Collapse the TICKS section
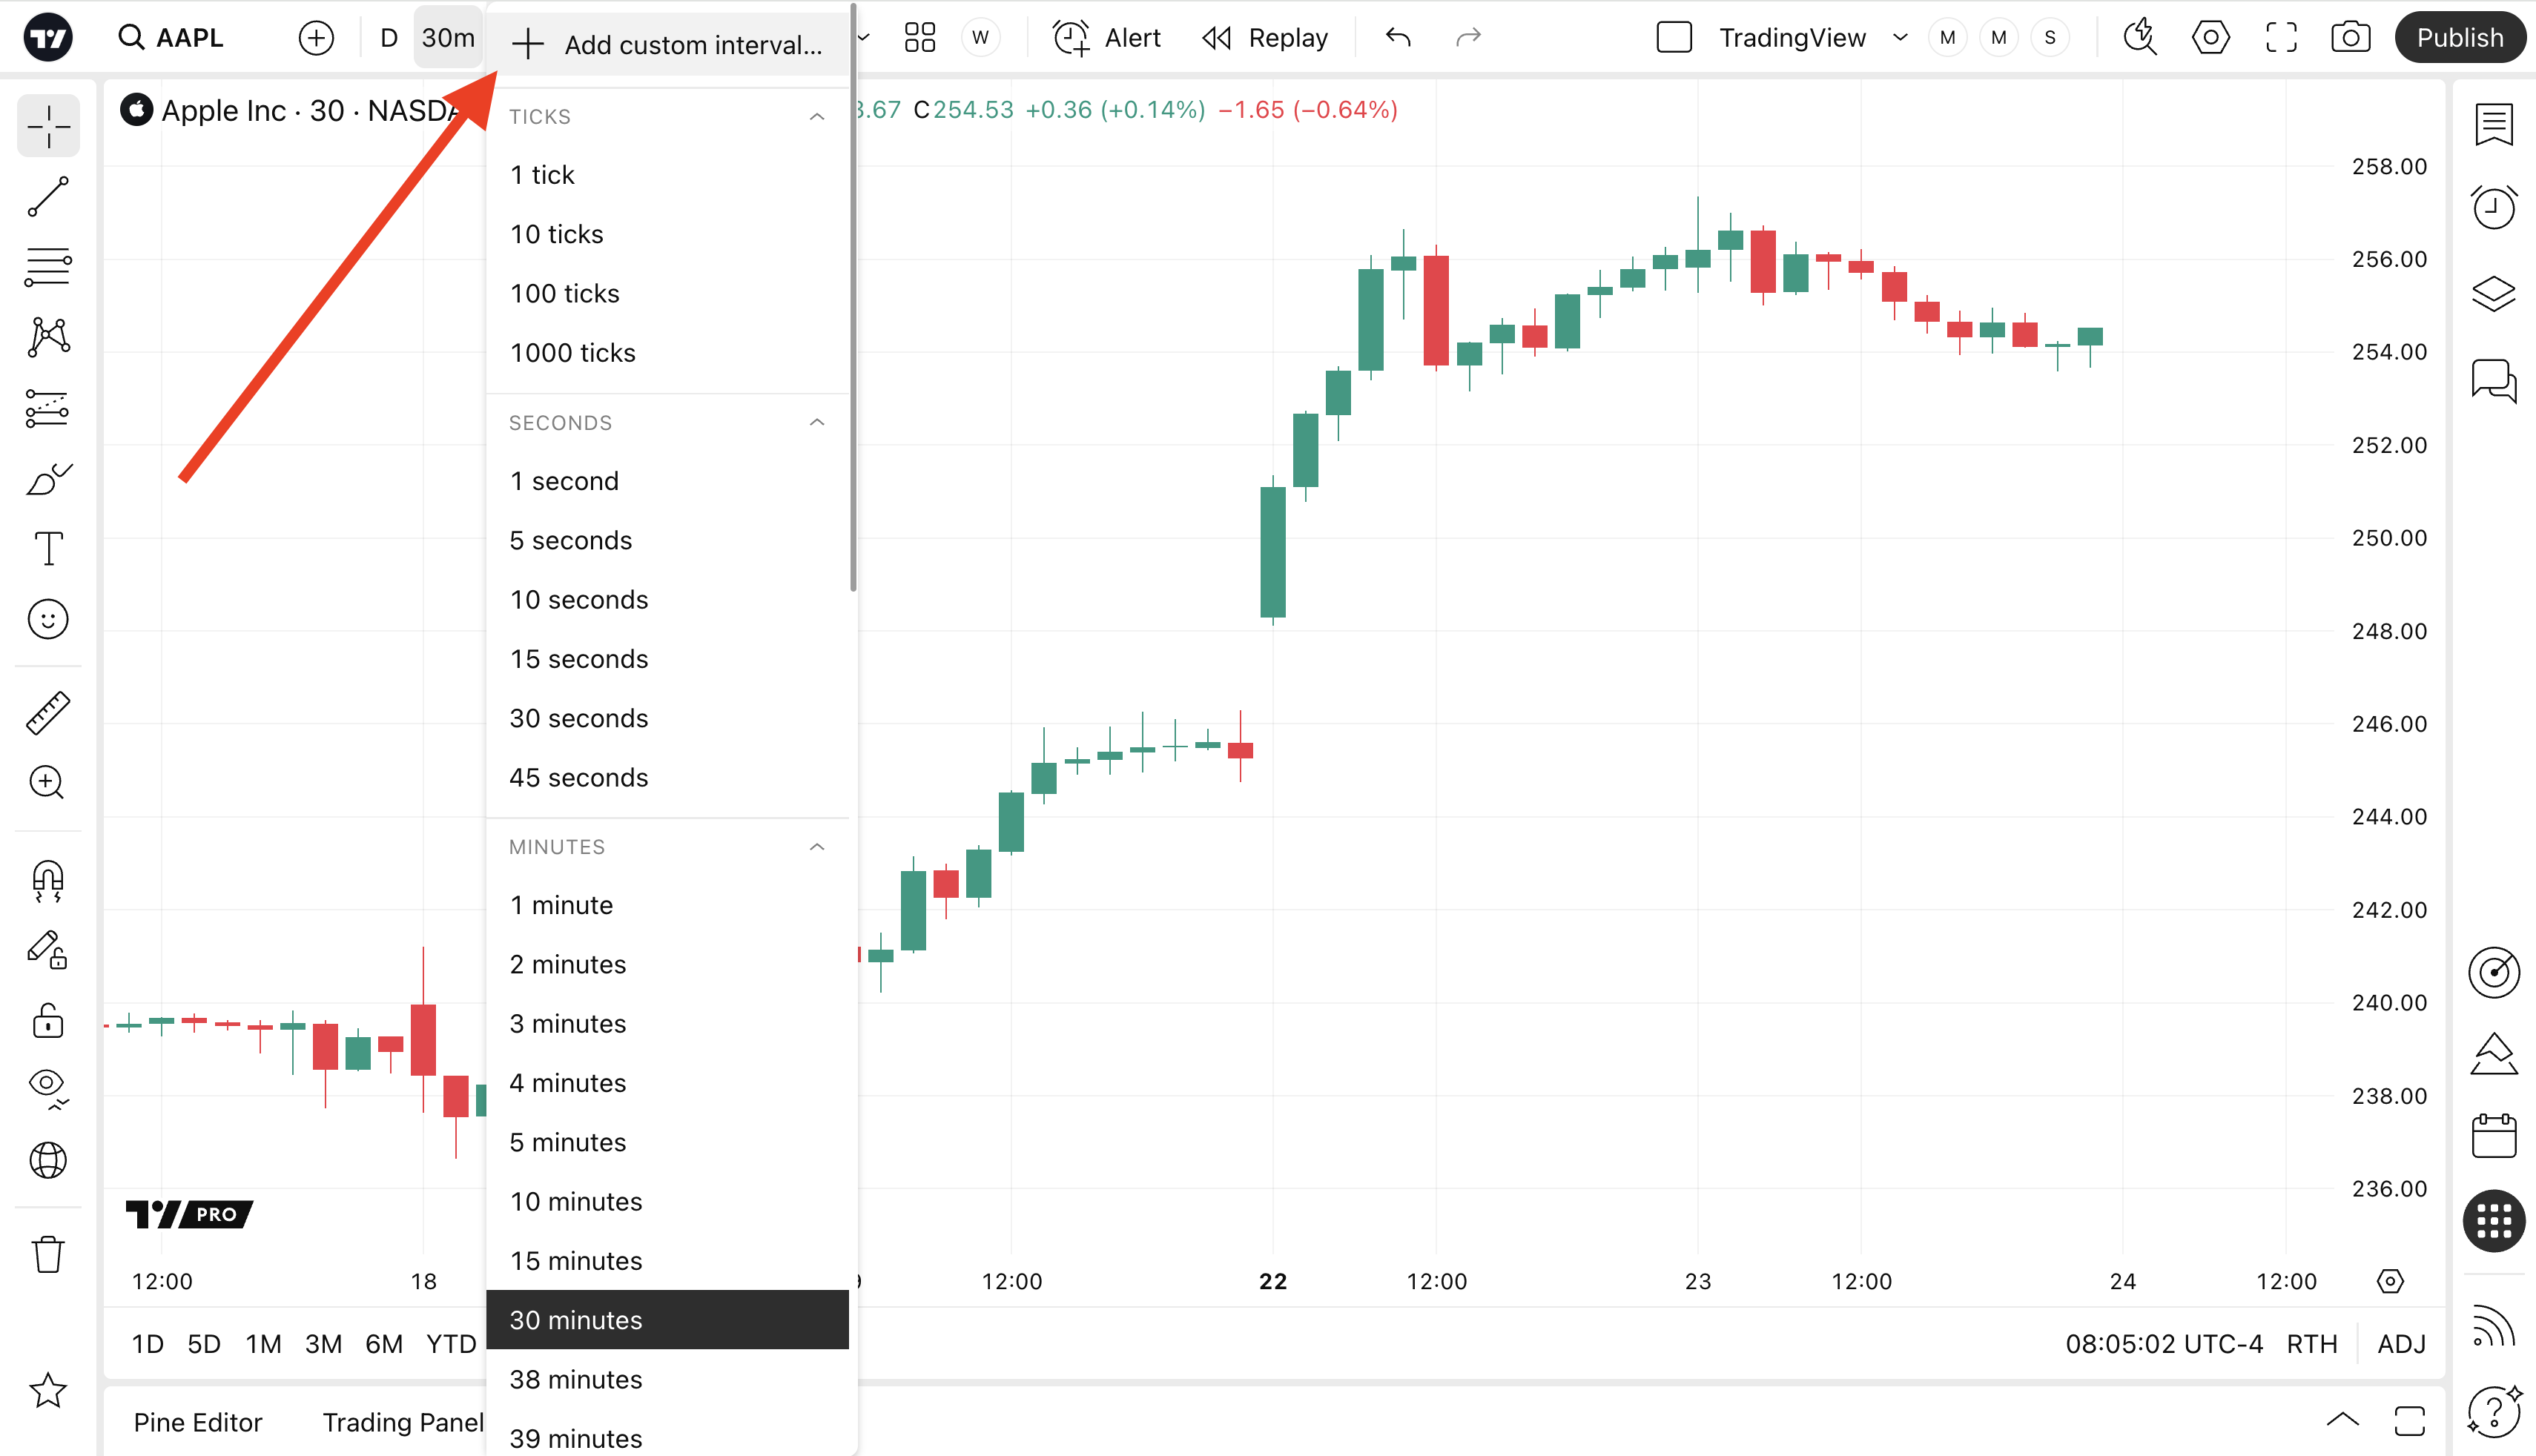 coord(817,116)
